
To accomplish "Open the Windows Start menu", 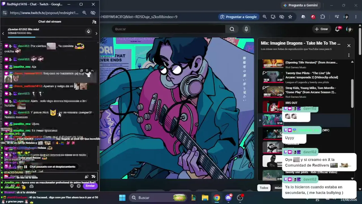I will (x=122, y=197).
